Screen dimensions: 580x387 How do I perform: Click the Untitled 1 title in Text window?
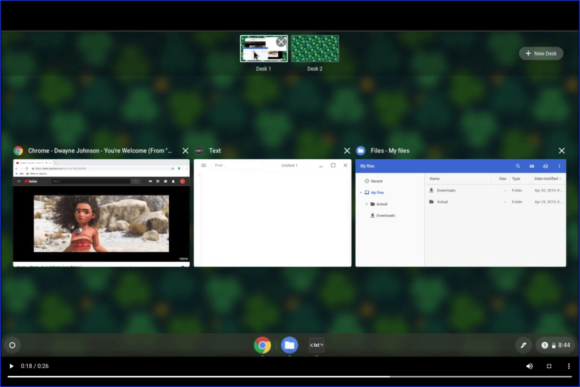pos(289,165)
